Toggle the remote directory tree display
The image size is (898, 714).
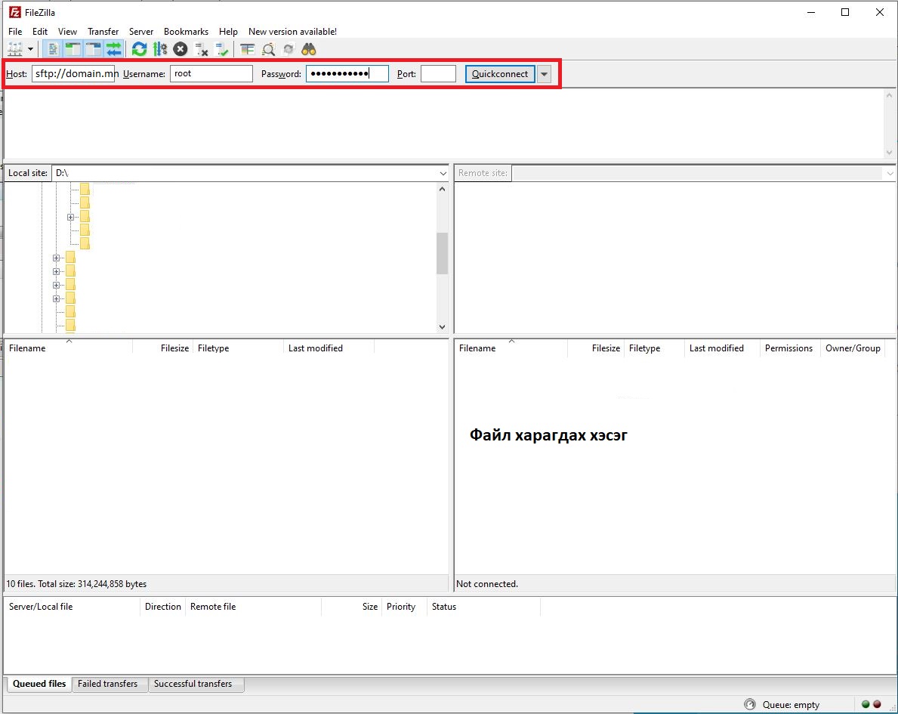(94, 49)
